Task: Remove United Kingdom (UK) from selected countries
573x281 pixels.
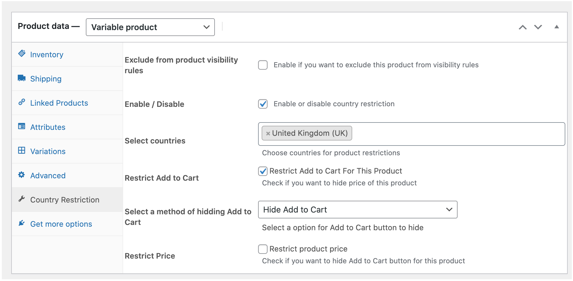Action: 268,133
